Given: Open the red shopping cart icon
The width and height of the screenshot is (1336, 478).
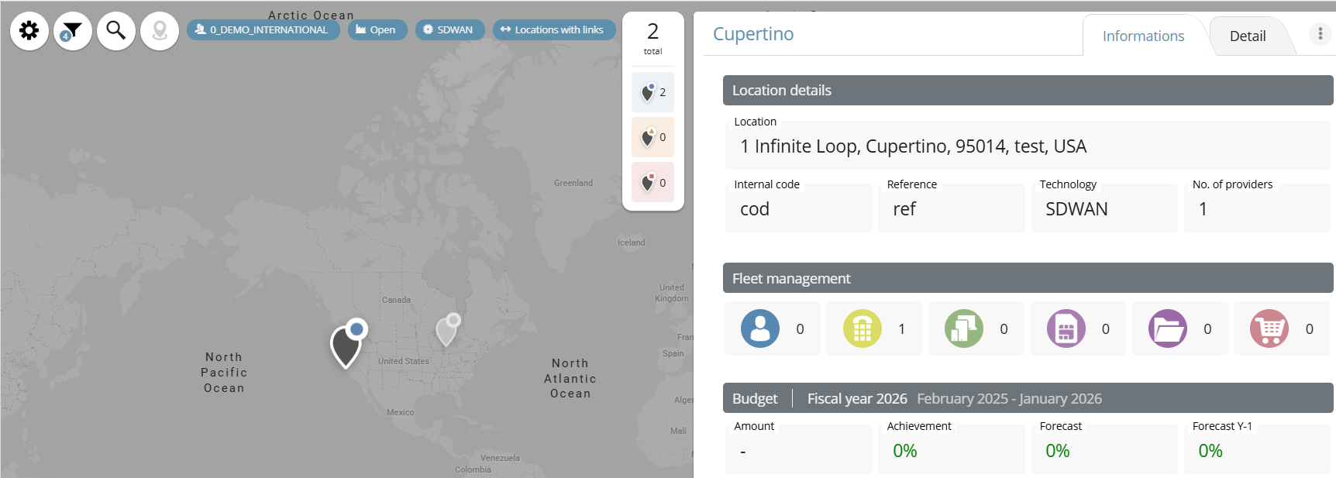Looking at the screenshot, I should point(1269,328).
